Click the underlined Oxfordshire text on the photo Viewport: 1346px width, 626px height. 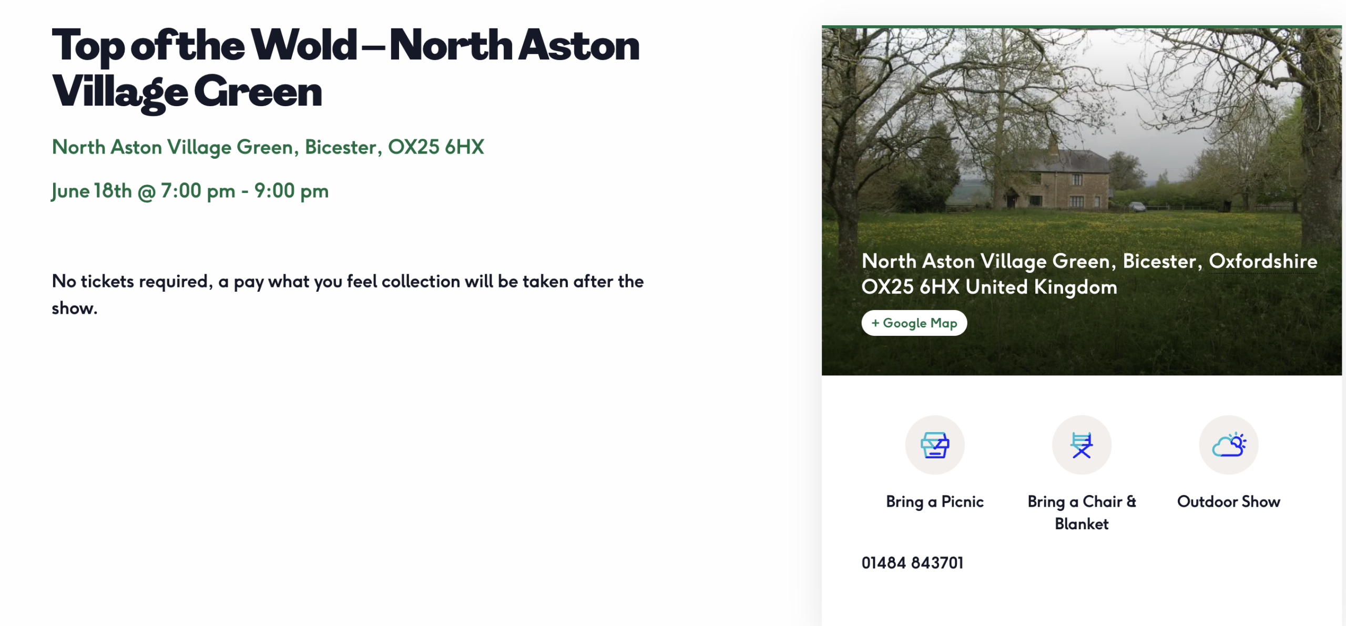tap(1263, 261)
